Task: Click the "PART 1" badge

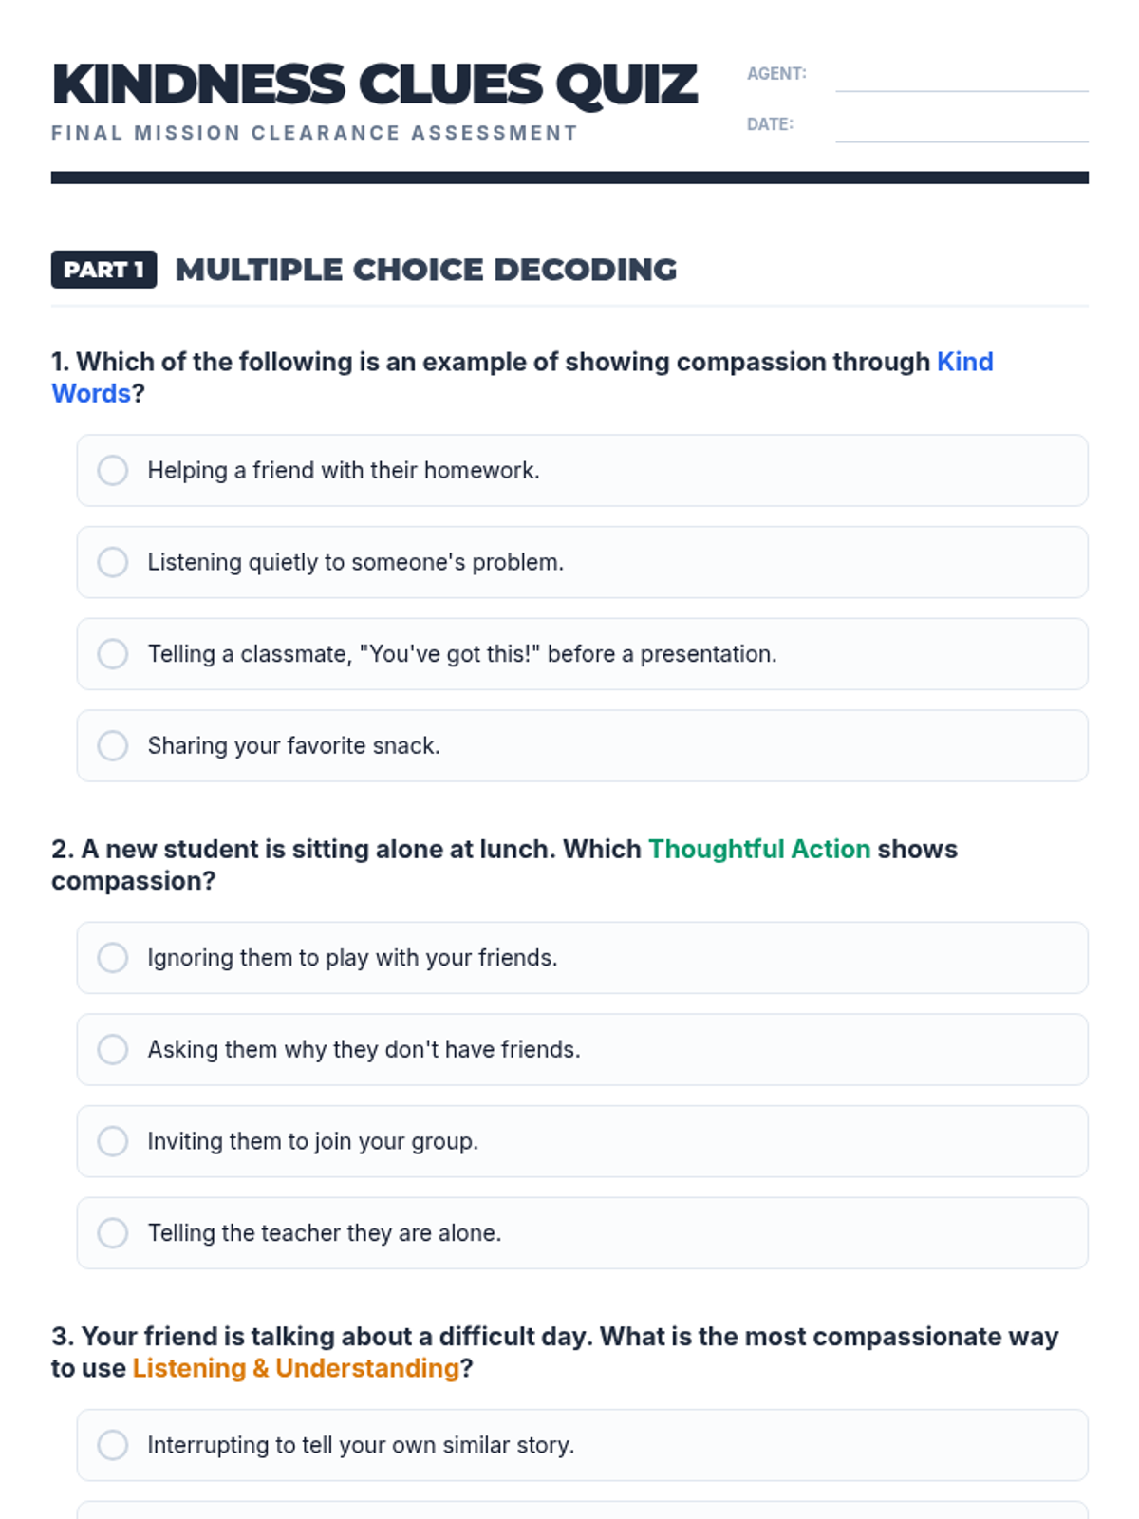Action: click(x=103, y=270)
